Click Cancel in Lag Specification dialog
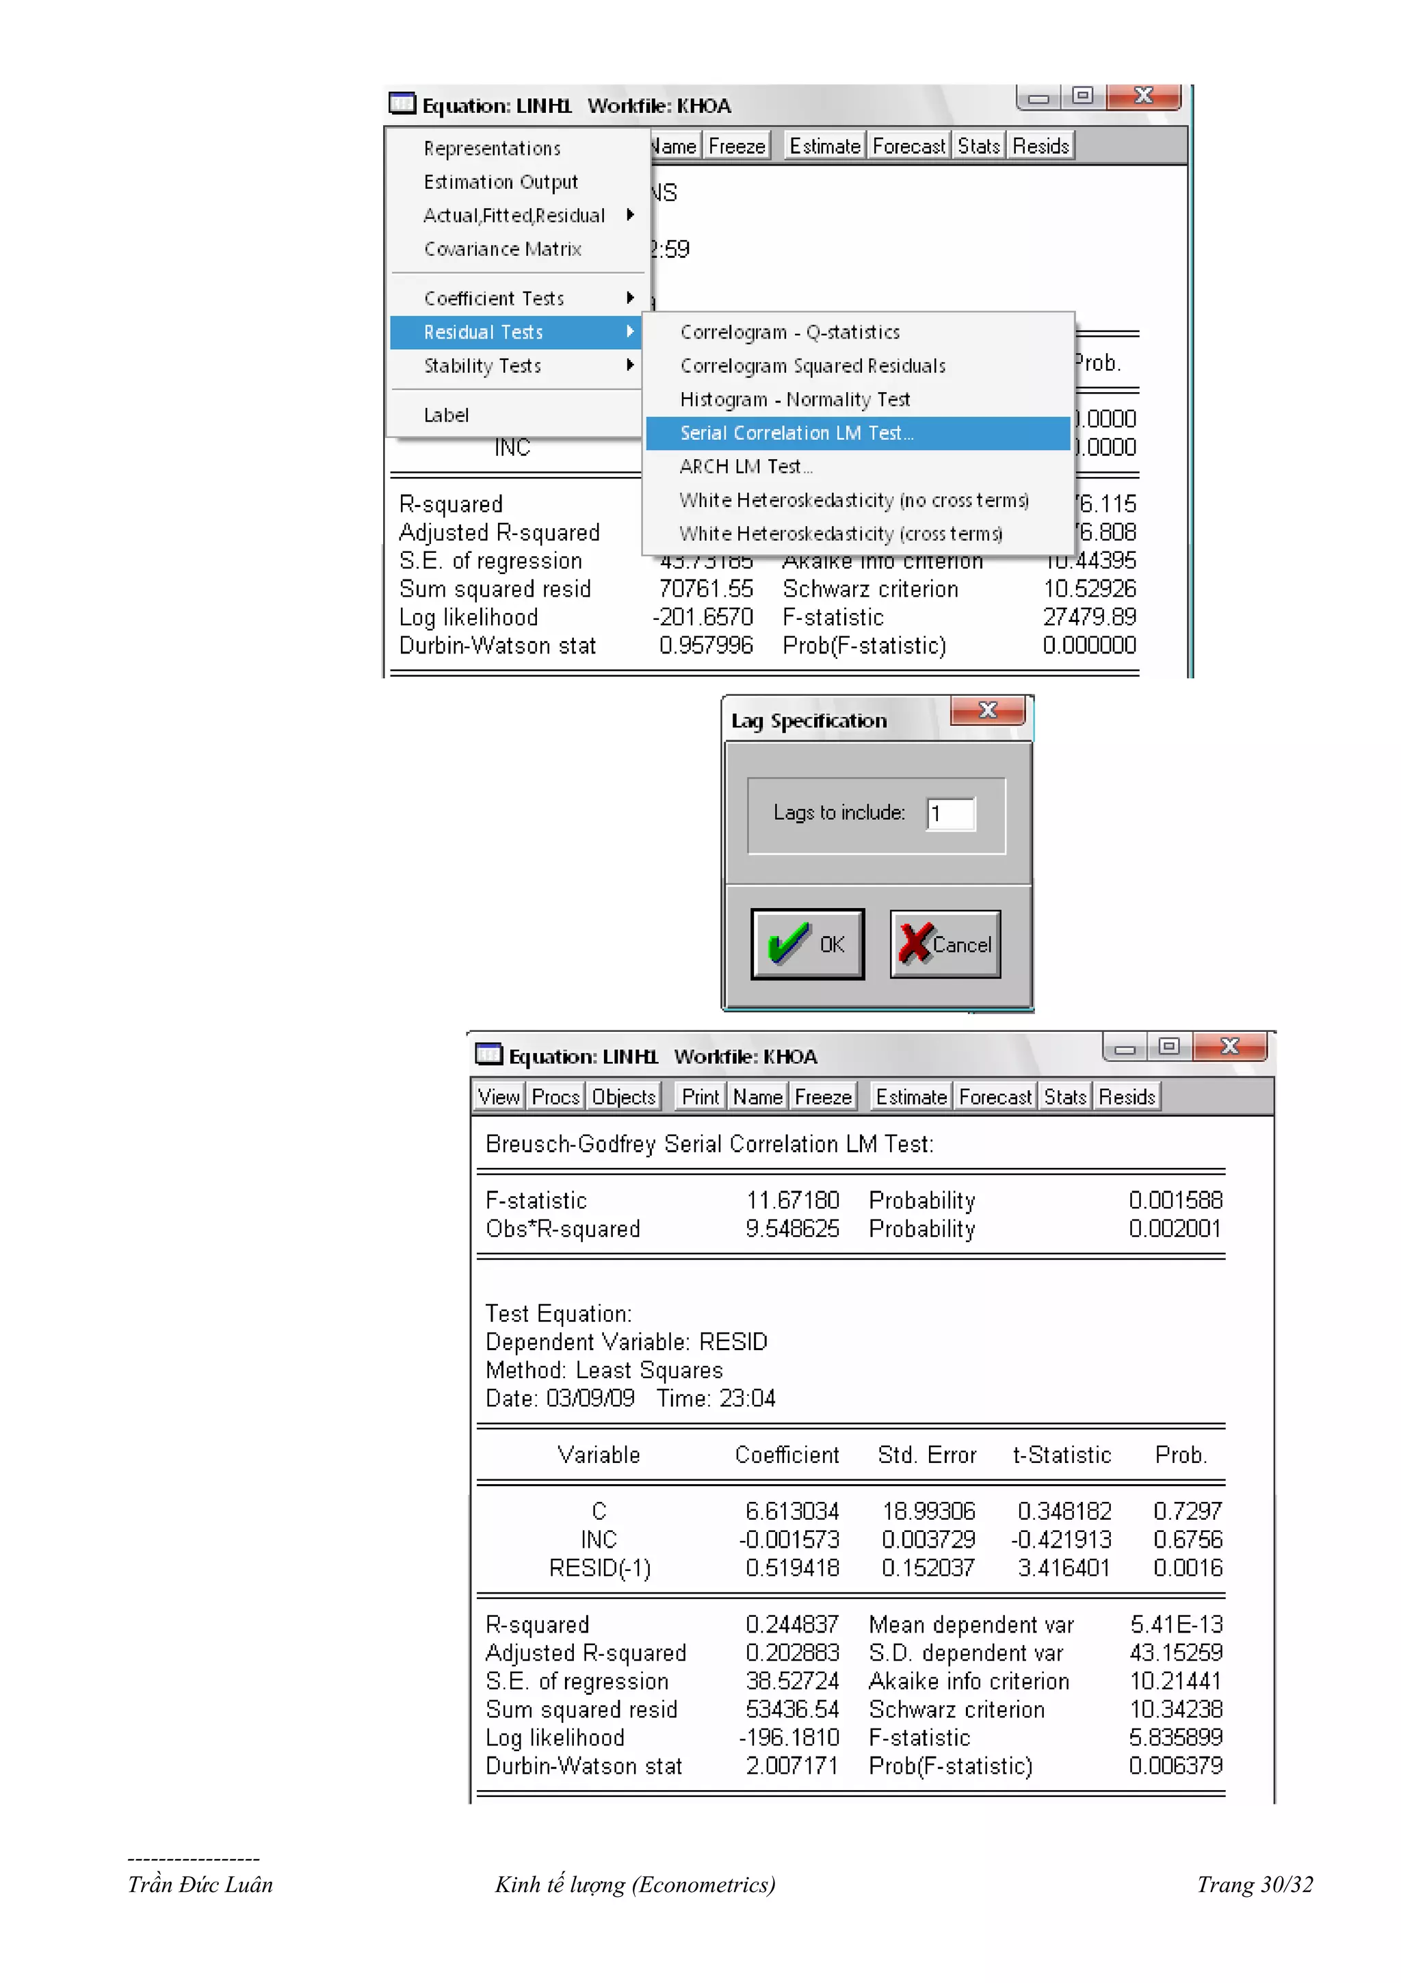Screen dimensions: 1401x1983 [945, 944]
